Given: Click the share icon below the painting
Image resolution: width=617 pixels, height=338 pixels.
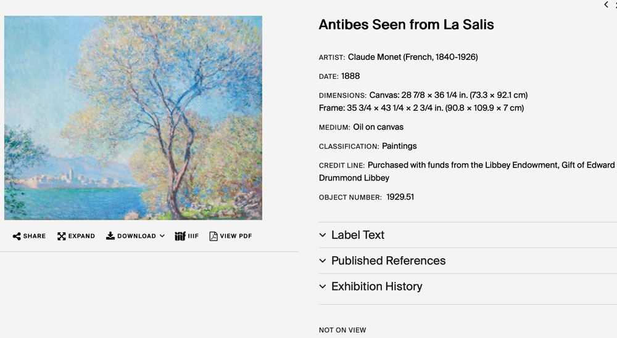Looking at the screenshot, I should coord(17,236).
